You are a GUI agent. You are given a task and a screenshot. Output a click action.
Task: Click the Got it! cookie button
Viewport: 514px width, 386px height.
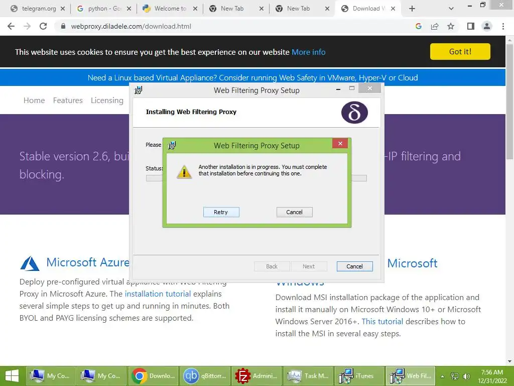pyautogui.click(x=460, y=52)
